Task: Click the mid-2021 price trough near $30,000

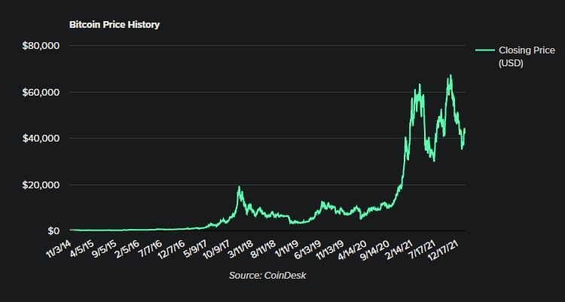Action: click(x=434, y=160)
